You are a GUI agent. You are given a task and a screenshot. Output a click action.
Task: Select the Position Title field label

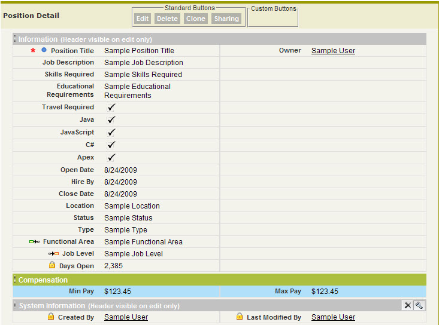pyautogui.click(x=72, y=51)
